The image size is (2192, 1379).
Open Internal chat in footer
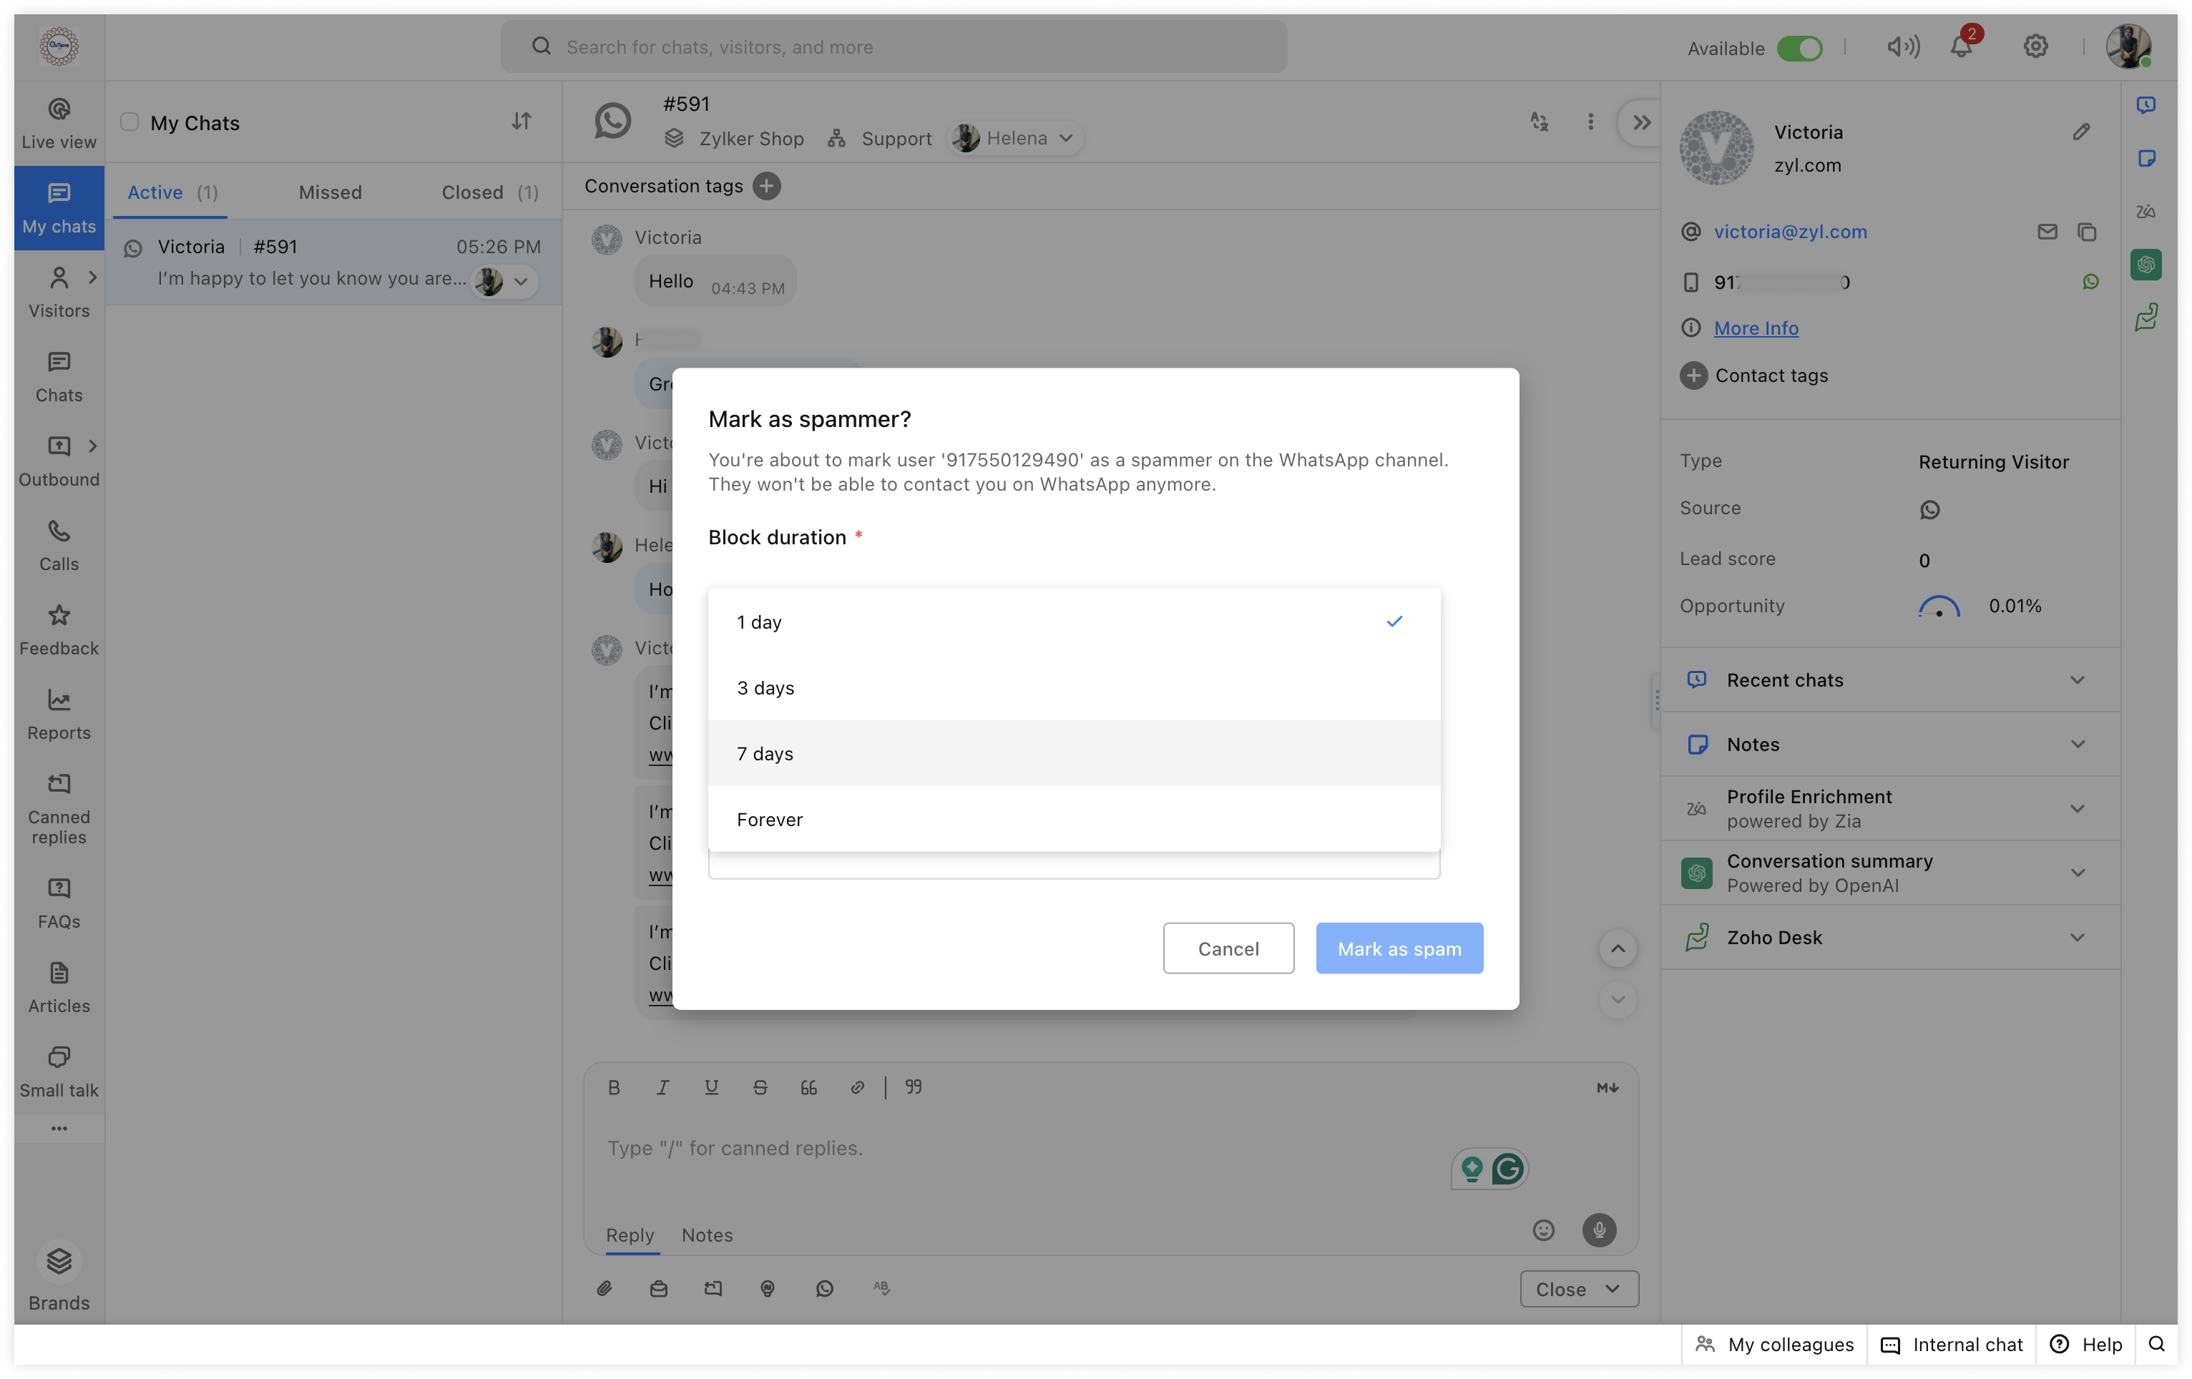tap(1952, 1343)
